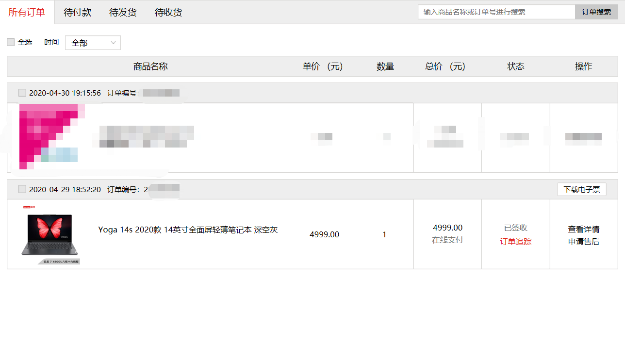Image resolution: width=625 pixels, height=346 pixels.
Task: Check the order dated 2020-04-30 19:15:56
Action: (x=22, y=93)
